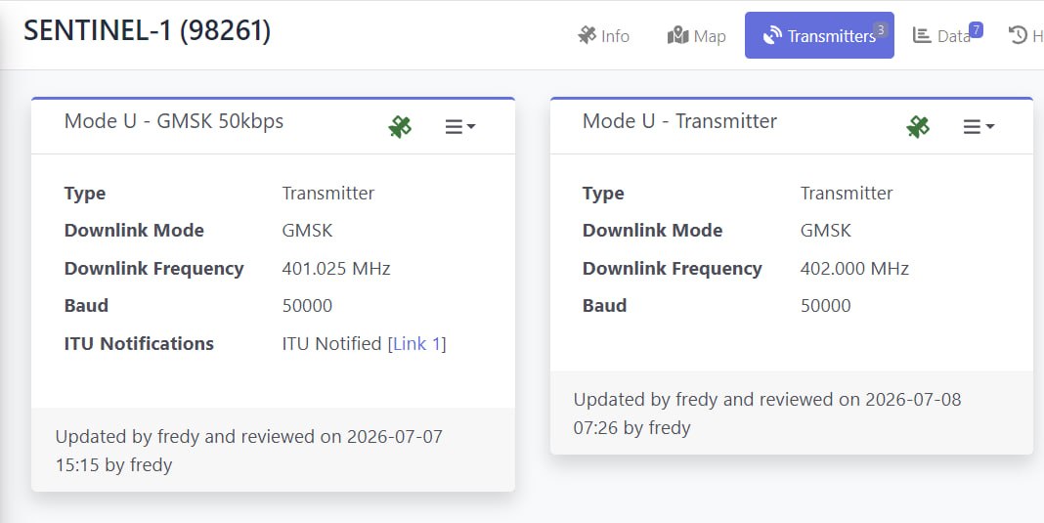Select the Transmitters tab
Screen dimensions: 1044x523
pos(819,35)
